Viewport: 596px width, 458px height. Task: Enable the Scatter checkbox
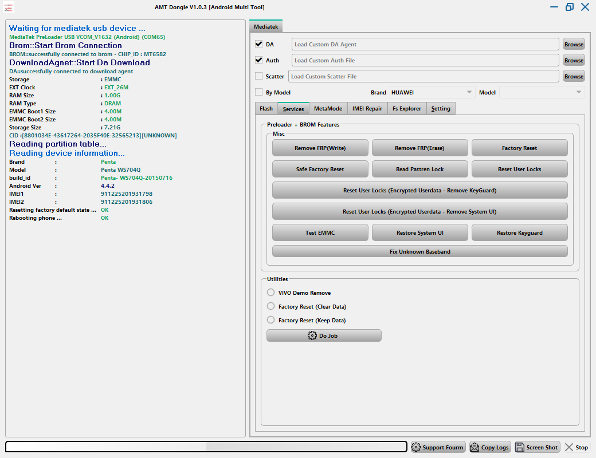pyautogui.click(x=259, y=76)
